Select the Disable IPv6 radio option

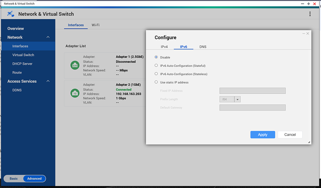(x=156, y=57)
